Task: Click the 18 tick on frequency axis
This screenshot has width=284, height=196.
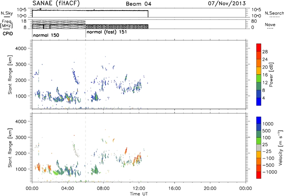Action: pyautogui.click(x=24, y=21)
